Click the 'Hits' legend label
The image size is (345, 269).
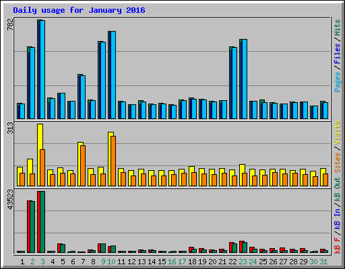tap(337, 28)
